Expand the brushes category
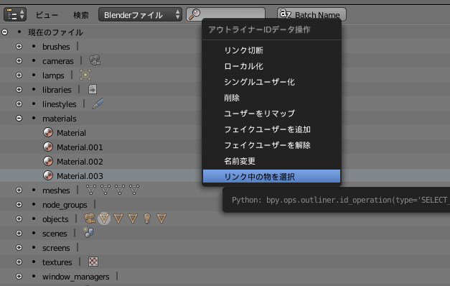The height and width of the screenshot is (286, 450). tap(19, 46)
